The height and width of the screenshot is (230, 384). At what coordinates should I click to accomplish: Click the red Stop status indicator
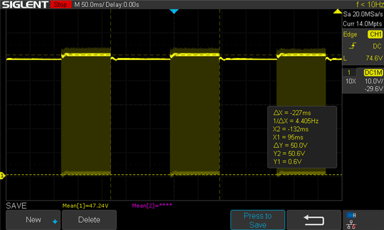(61, 4)
